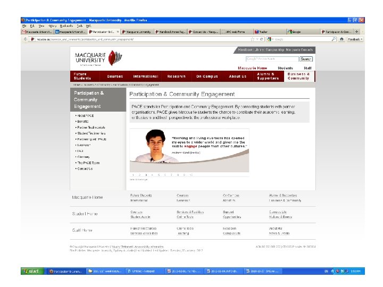Click the Student Home footer heading
Viewport: 383px width, 287px height.
[85, 214]
